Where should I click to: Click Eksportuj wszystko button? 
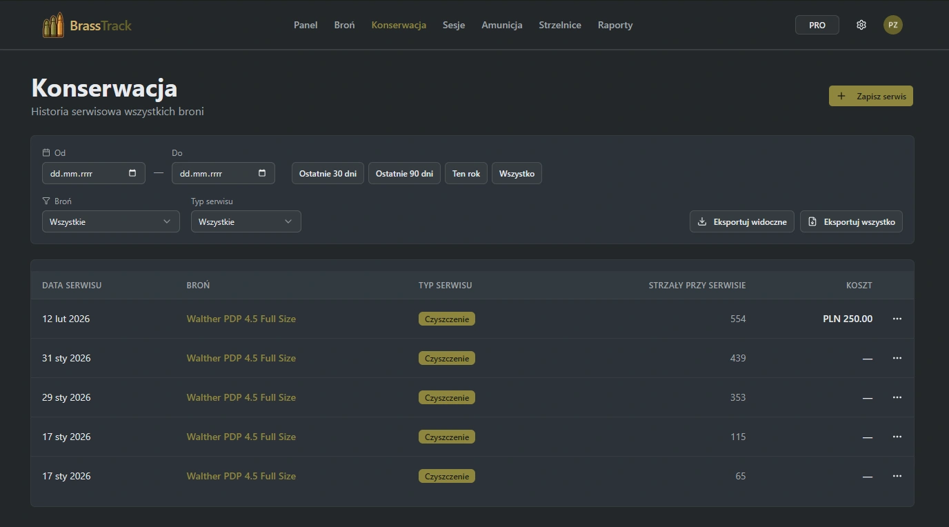coord(851,221)
